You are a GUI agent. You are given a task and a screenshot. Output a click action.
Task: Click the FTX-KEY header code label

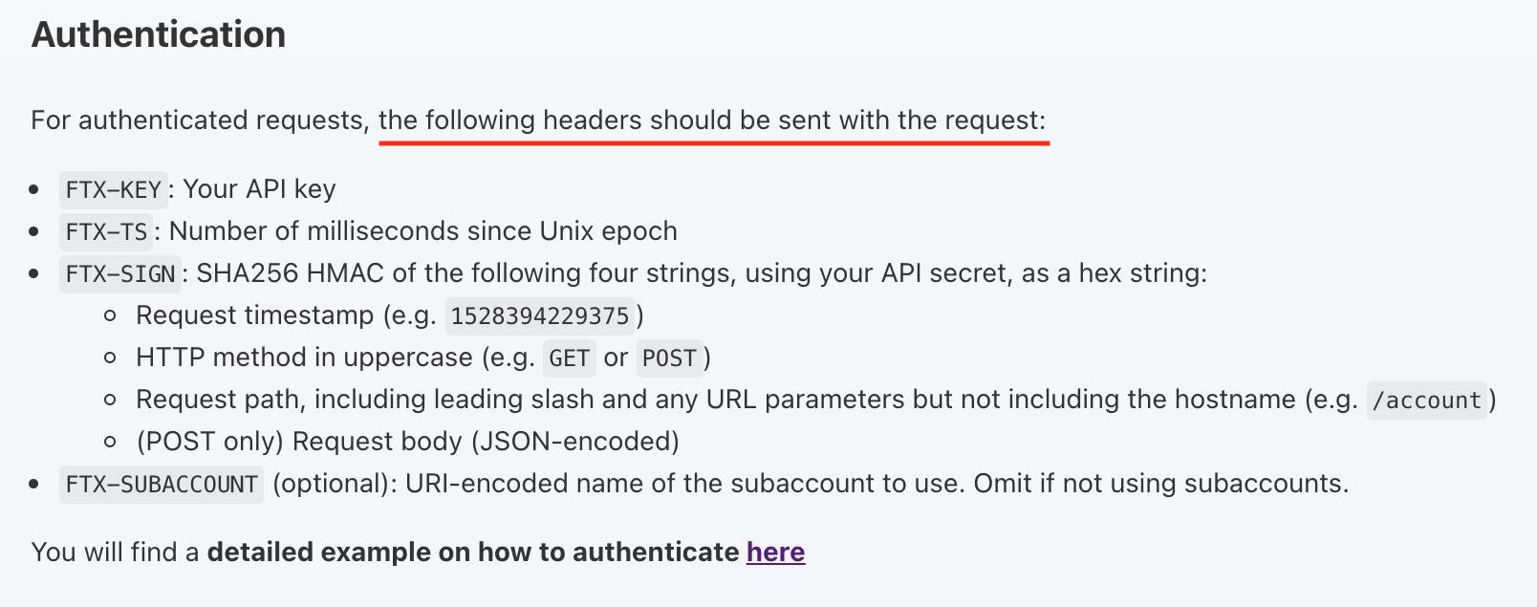113,189
